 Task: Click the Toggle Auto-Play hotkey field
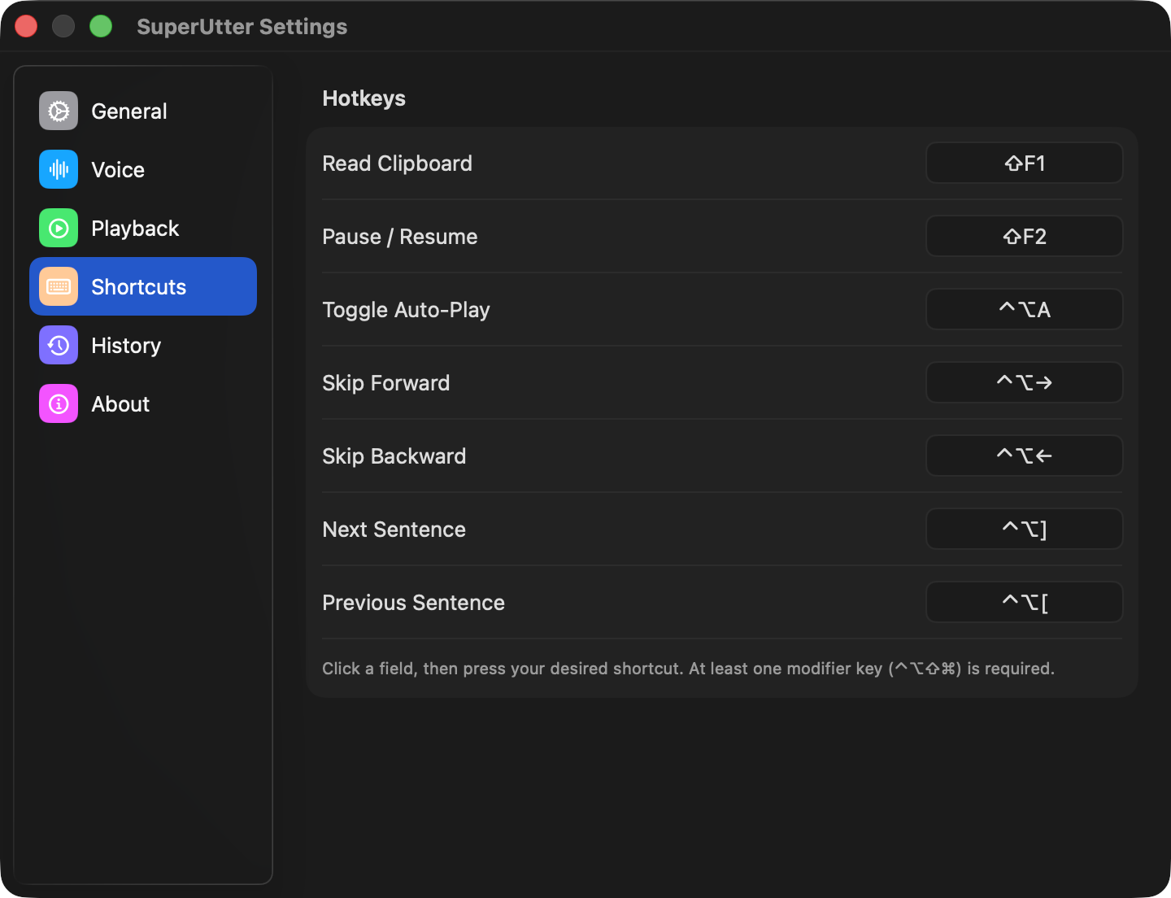(1025, 309)
